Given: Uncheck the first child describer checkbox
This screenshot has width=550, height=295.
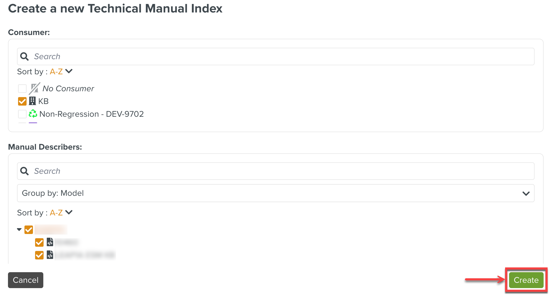Looking at the screenshot, I should coord(39,242).
